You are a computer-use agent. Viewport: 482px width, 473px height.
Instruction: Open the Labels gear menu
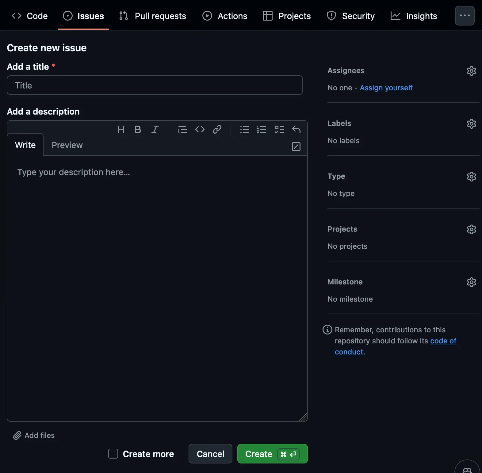click(x=471, y=124)
